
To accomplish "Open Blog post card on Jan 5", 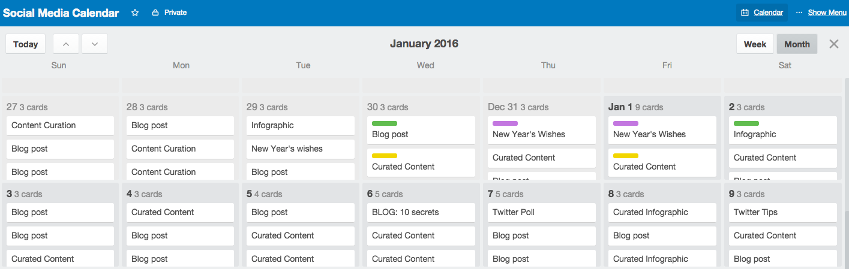I will click(301, 213).
